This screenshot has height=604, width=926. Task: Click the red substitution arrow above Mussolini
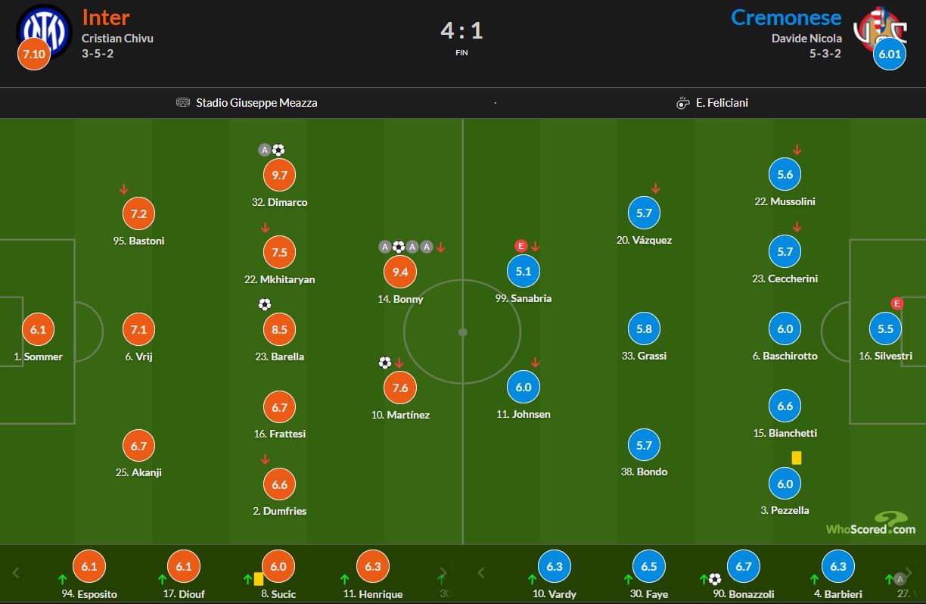point(797,150)
